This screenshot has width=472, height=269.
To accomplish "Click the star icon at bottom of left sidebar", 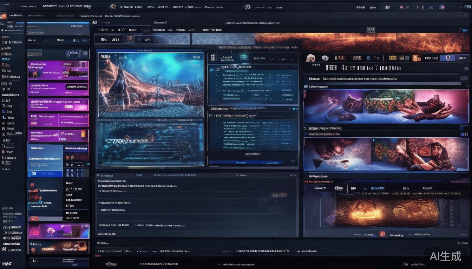I will click(x=4, y=249).
